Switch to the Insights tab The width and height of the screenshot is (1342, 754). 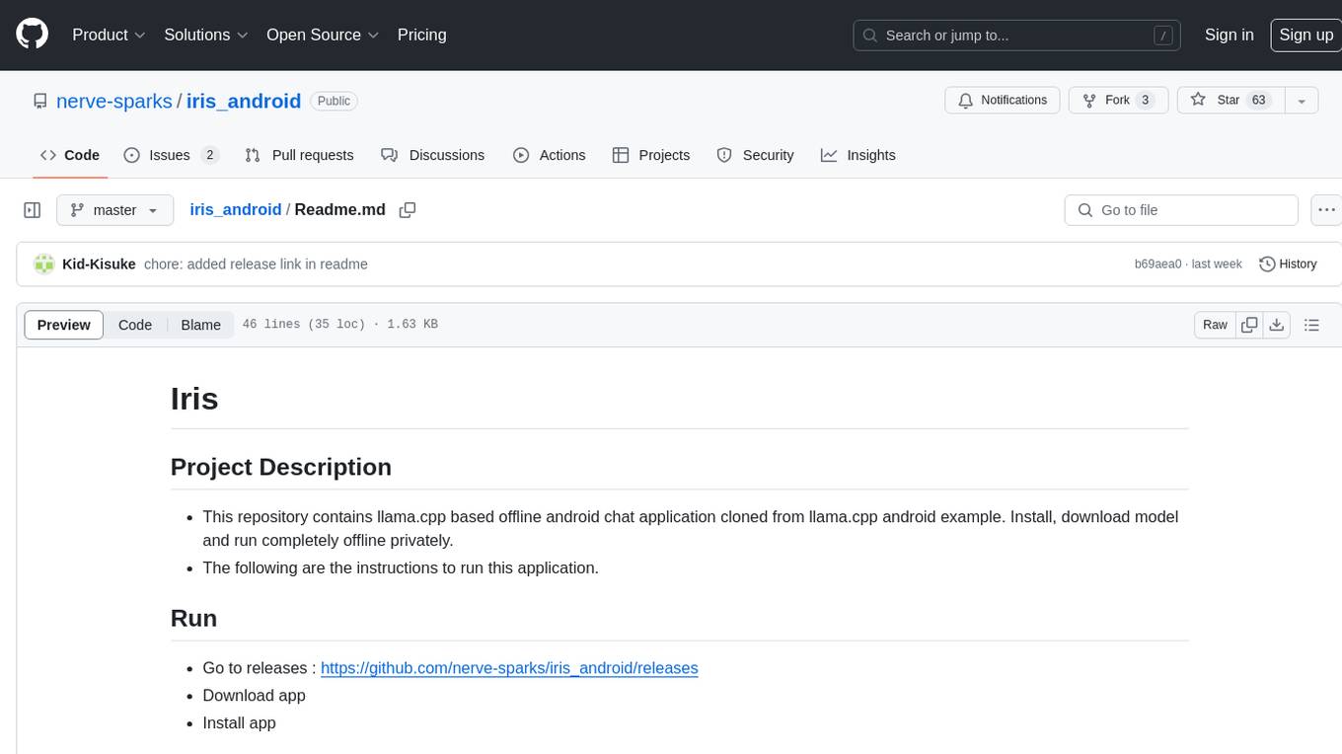click(858, 155)
